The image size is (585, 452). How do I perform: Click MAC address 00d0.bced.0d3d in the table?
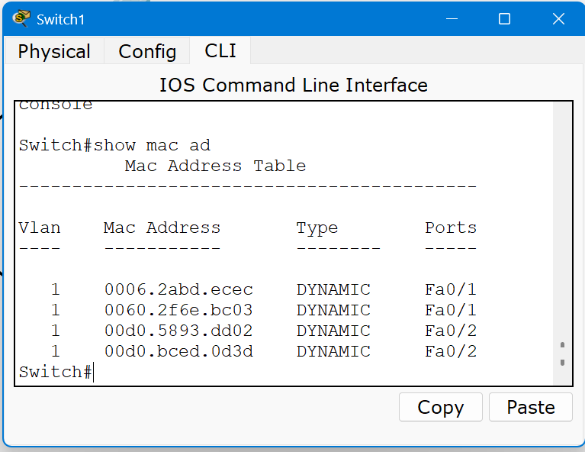178,351
